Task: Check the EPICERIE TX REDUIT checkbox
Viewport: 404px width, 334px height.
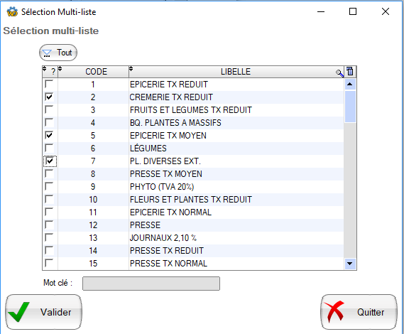Action: [x=49, y=84]
